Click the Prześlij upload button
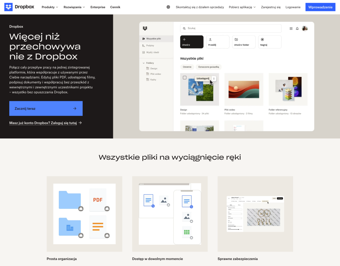 click(x=218, y=42)
